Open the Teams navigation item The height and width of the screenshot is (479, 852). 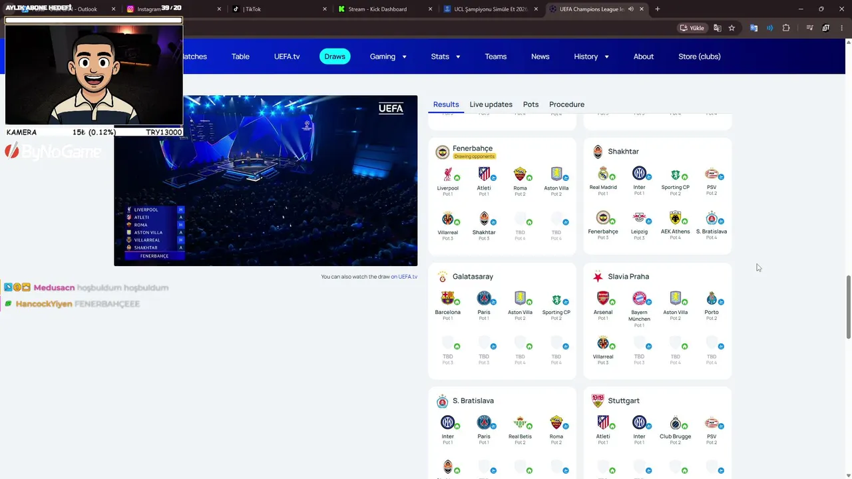[496, 57]
